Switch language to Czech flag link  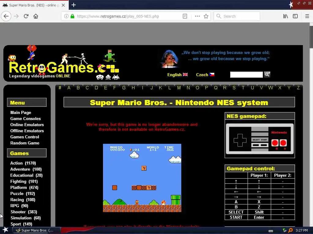205,75
